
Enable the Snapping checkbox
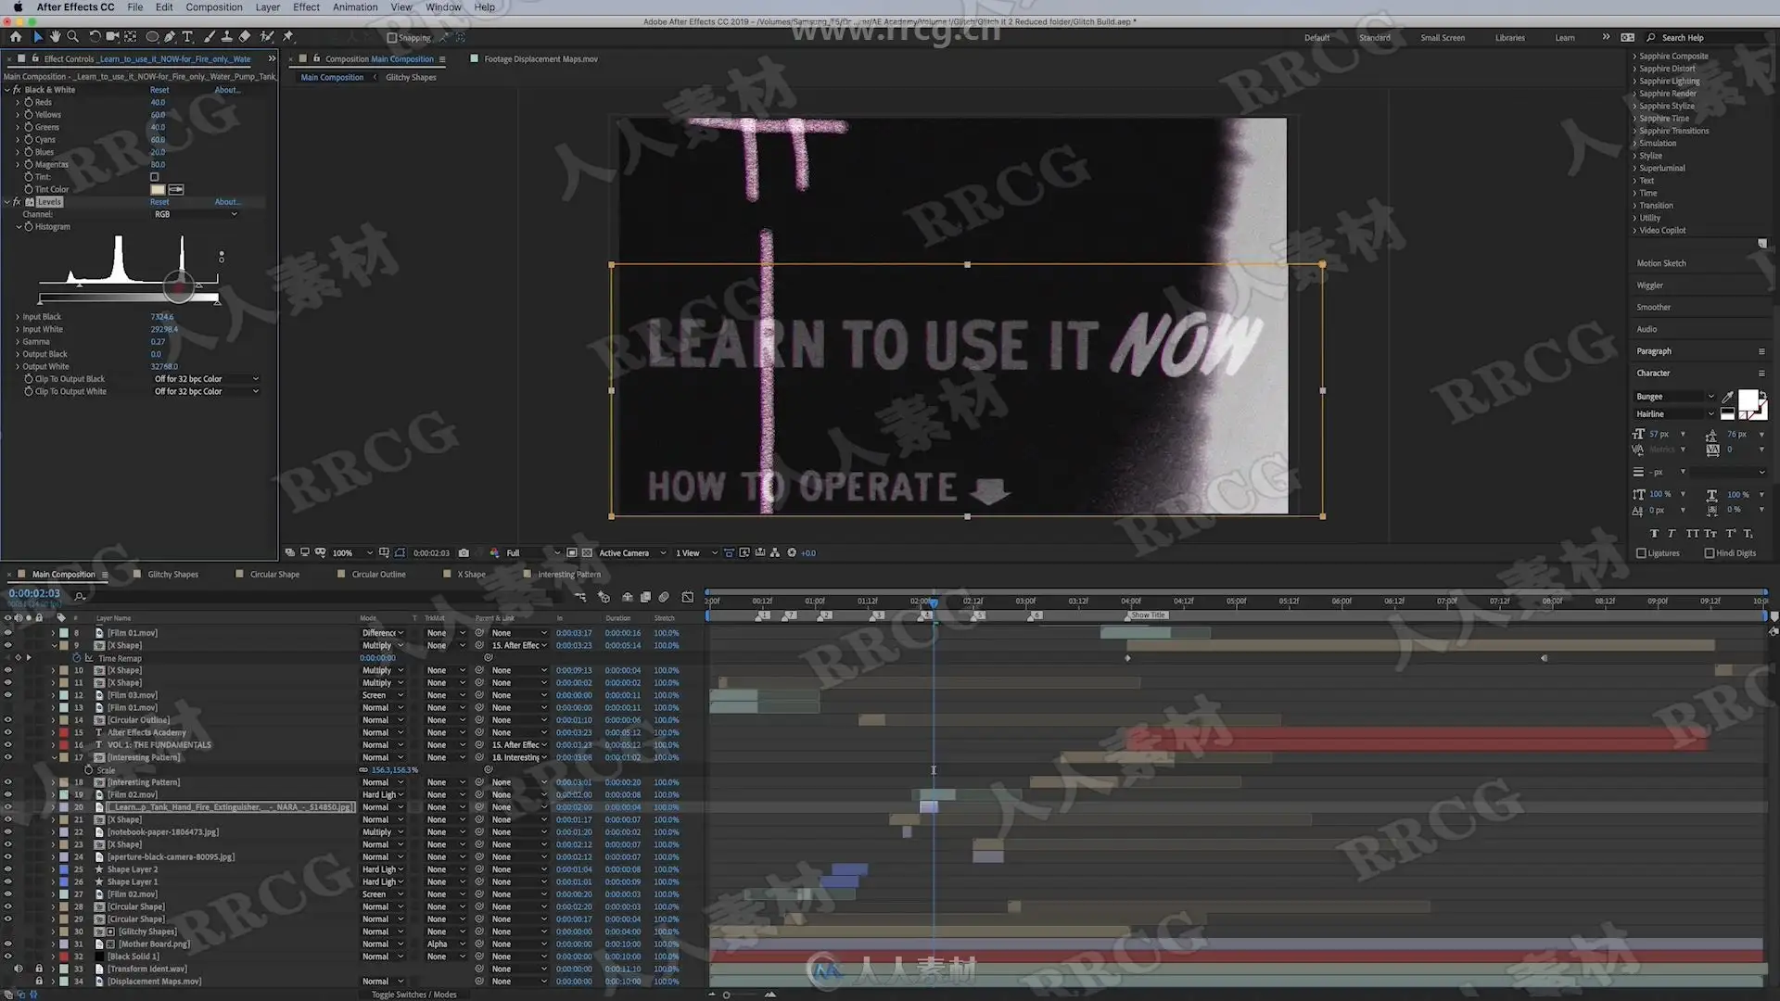[392, 38]
